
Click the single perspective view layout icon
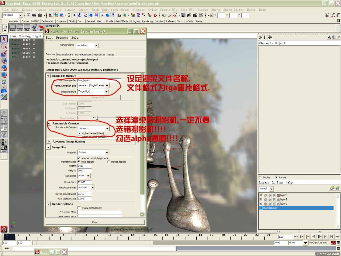click(x=4, y=113)
